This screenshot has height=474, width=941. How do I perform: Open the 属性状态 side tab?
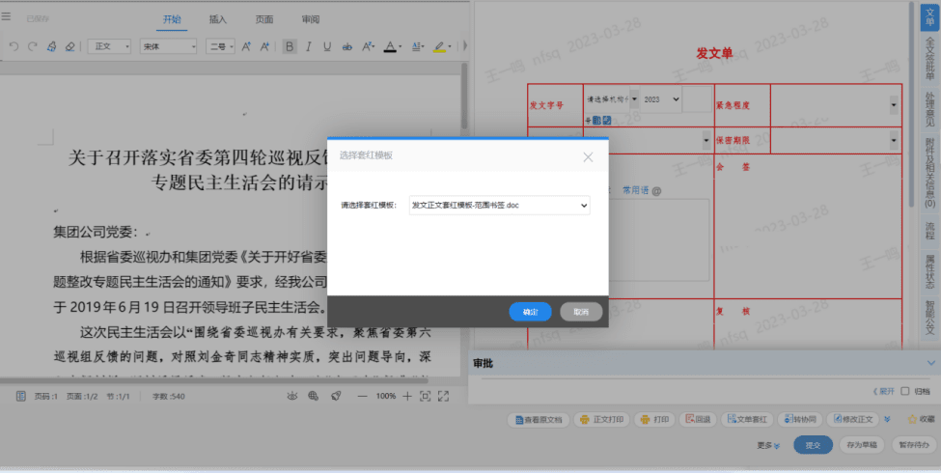[x=929, y=272]
